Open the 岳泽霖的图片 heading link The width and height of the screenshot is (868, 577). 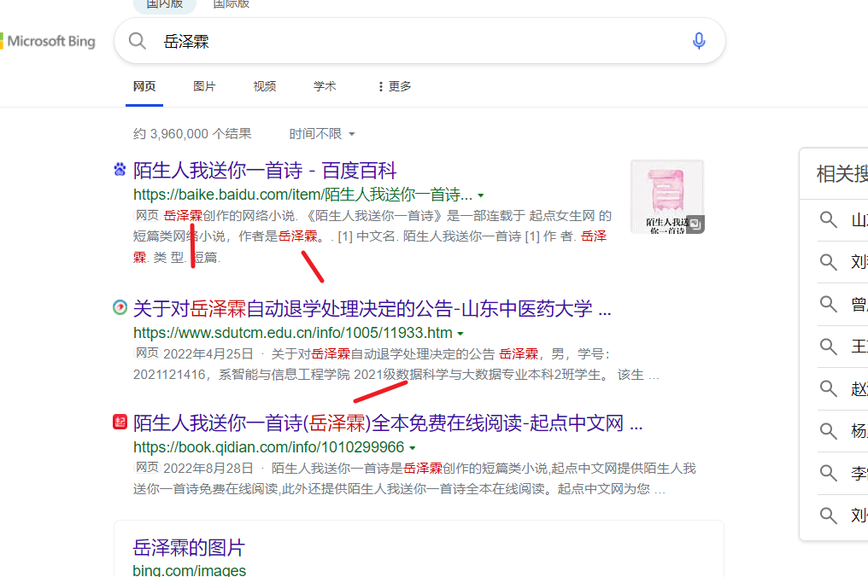189,548
